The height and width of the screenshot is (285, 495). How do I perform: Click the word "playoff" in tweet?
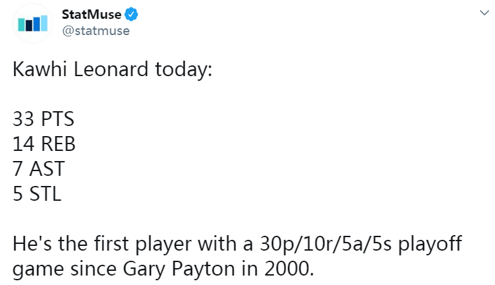tap(430, 245)
